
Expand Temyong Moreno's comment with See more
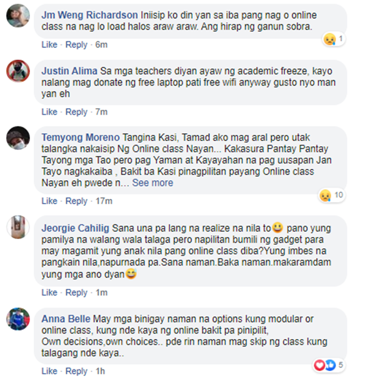tap(152, 183)
